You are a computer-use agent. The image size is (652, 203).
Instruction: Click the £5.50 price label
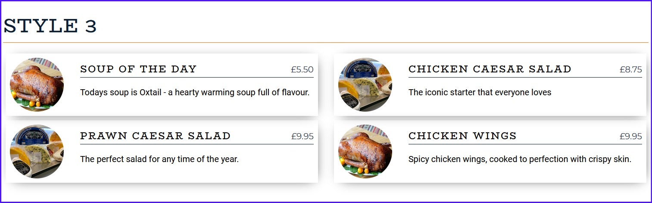tap(302, 69)
